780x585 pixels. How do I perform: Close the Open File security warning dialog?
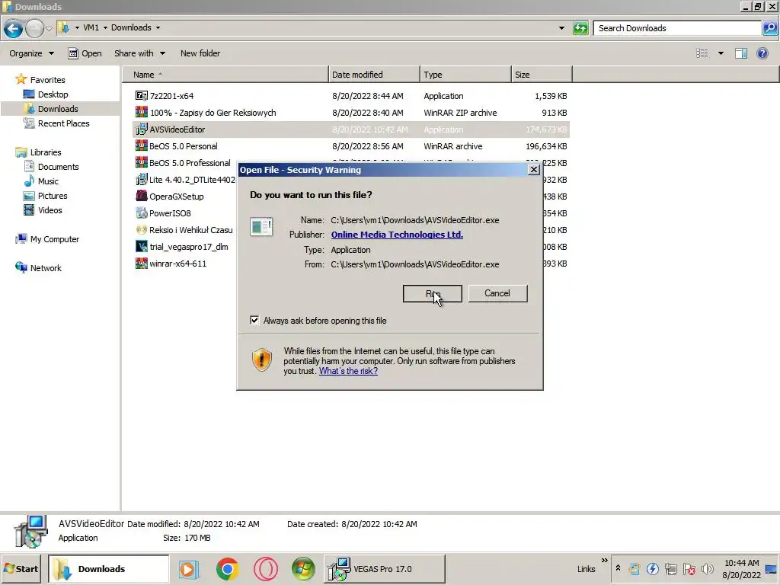click(x=534, y=170)
